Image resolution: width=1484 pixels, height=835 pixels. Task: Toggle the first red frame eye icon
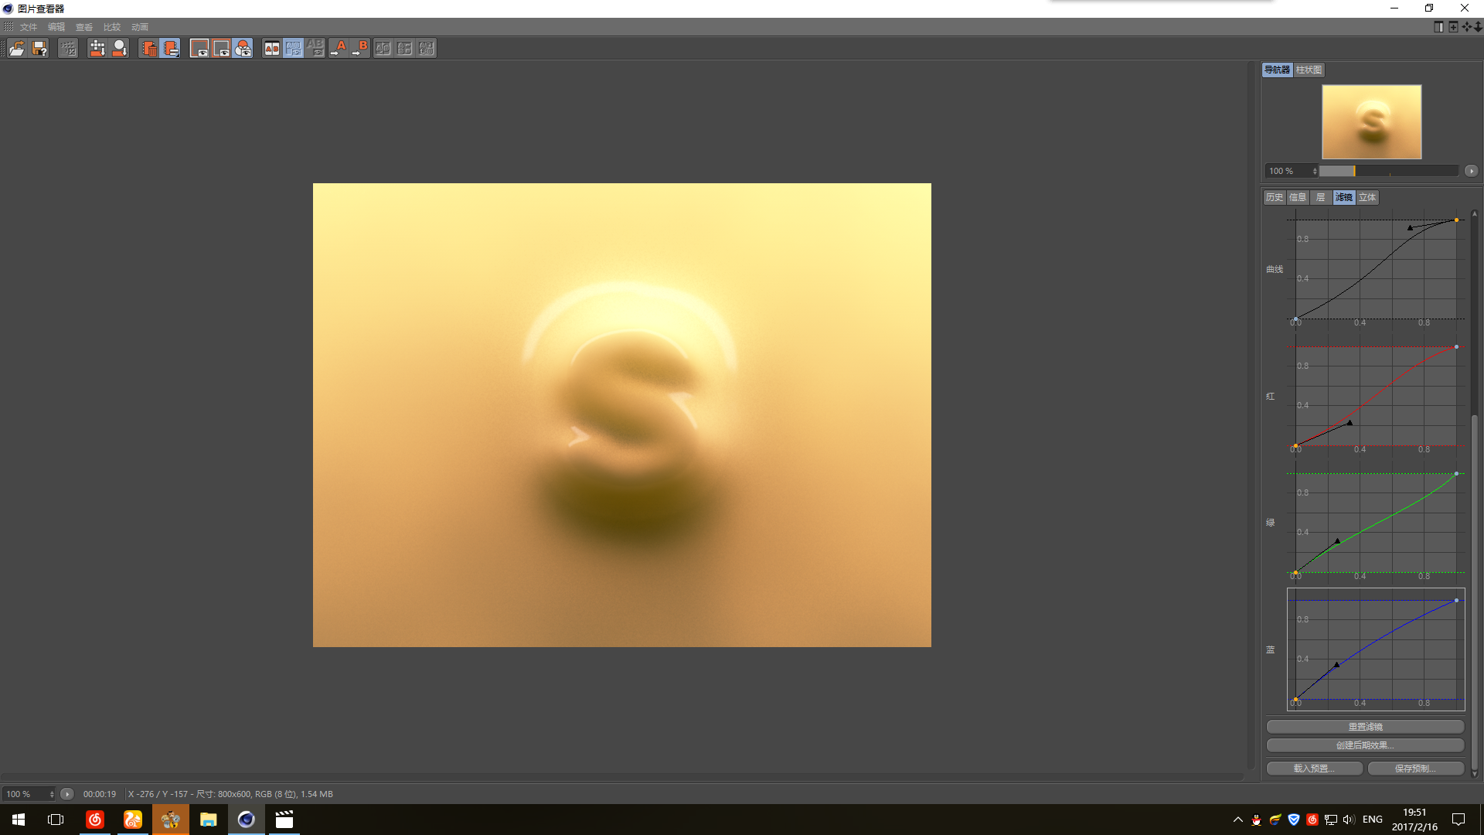point(199,48)
